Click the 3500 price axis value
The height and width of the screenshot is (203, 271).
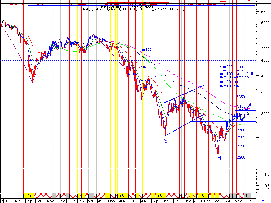265,93
